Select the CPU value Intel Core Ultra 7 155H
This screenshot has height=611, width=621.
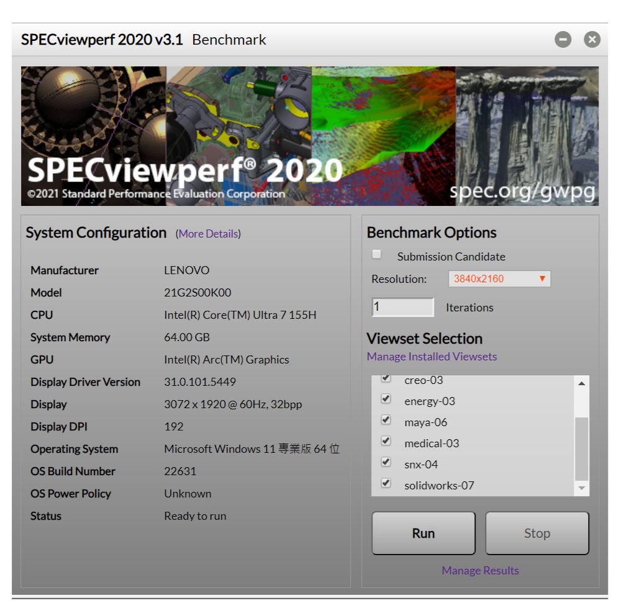tap(240, 315)
